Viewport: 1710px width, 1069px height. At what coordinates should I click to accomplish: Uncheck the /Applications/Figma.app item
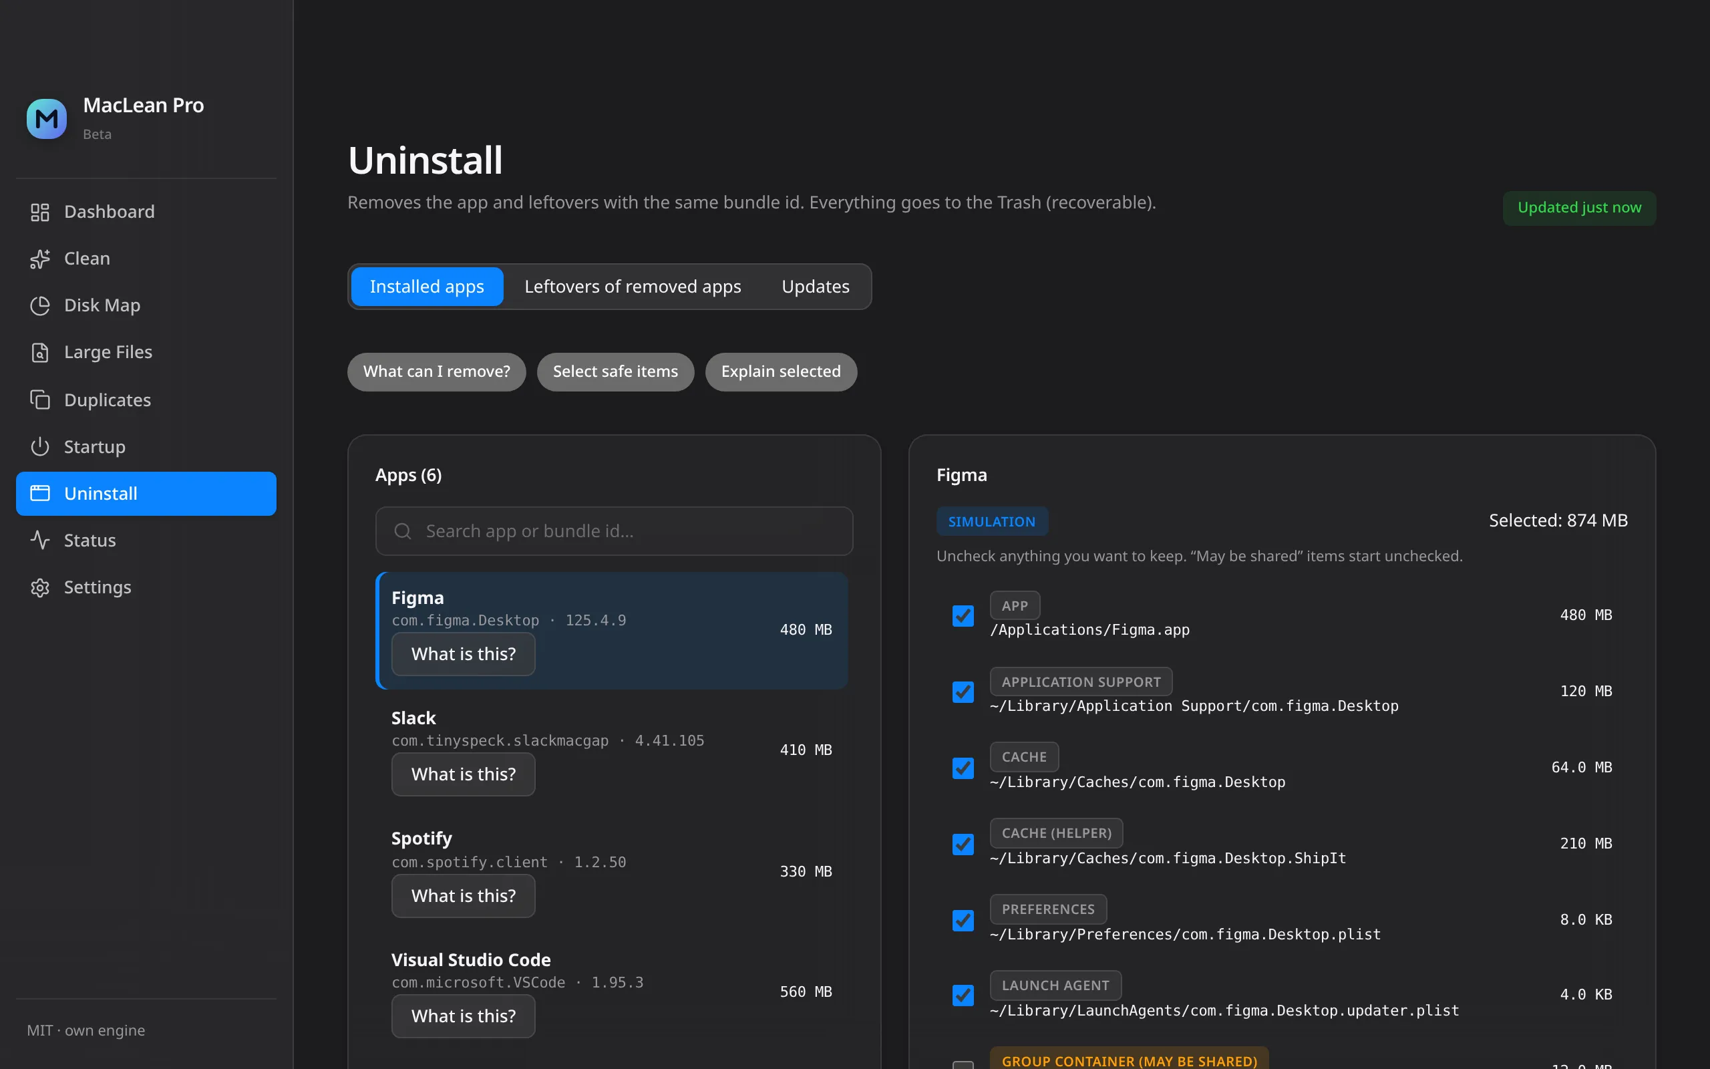[963, 616]
